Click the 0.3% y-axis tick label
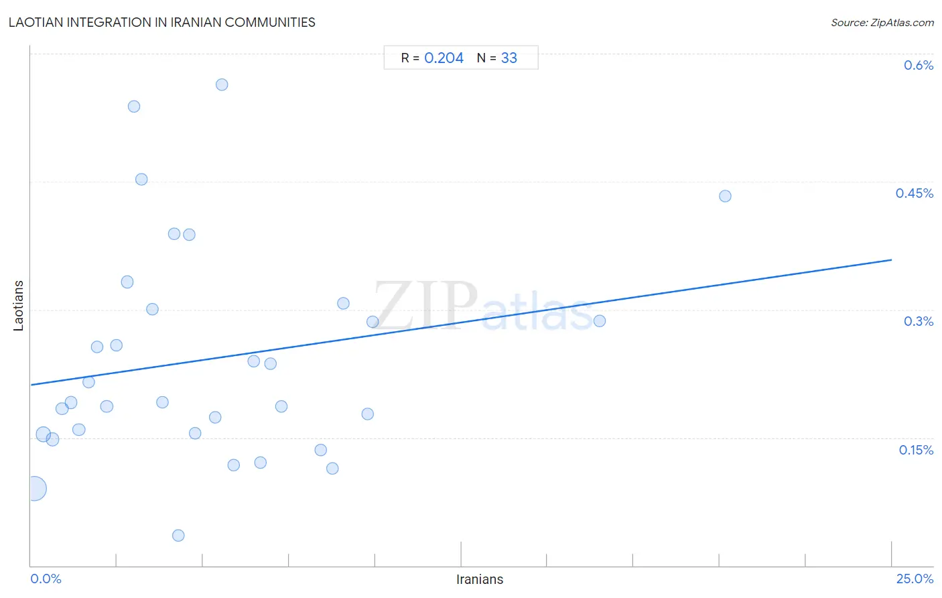This screenshot has width=942, height=598. [x=919, y=321]
